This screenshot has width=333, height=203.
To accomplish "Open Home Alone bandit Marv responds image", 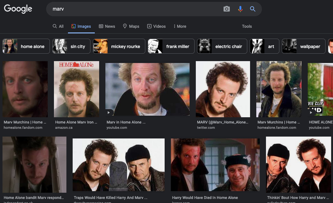I will [x=34, y=165].
